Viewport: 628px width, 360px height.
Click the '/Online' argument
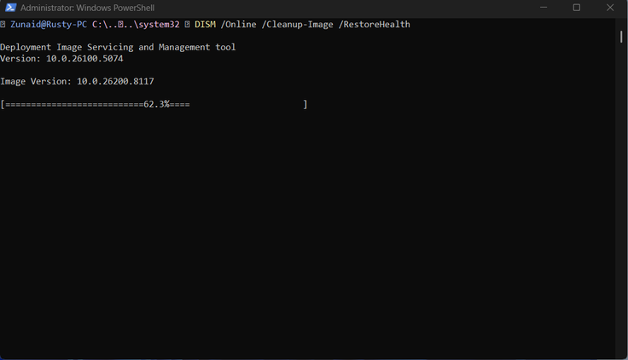pos(238,25)
